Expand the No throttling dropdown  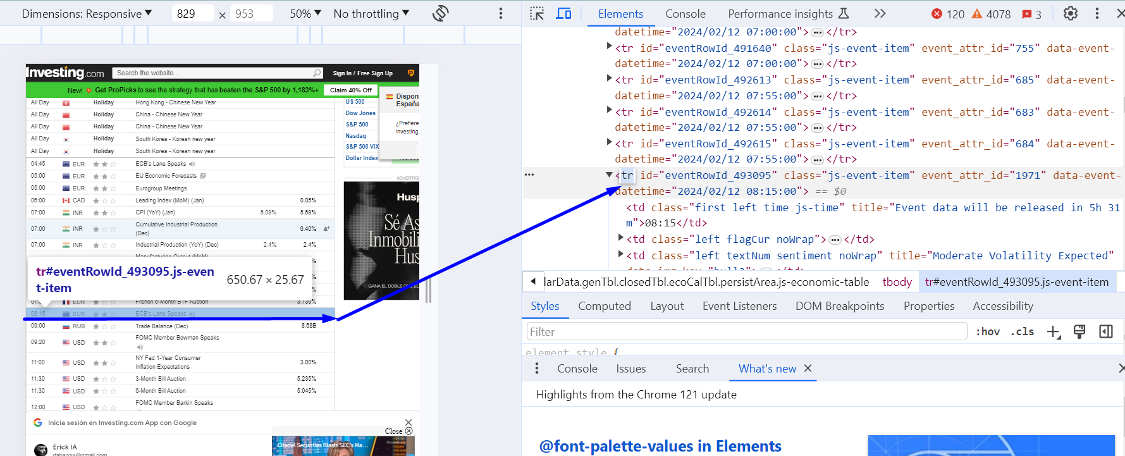(371, 13)
